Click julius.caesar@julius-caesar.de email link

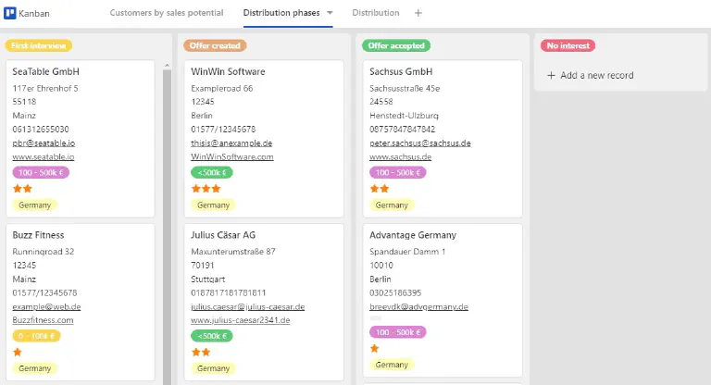point(247,306)
